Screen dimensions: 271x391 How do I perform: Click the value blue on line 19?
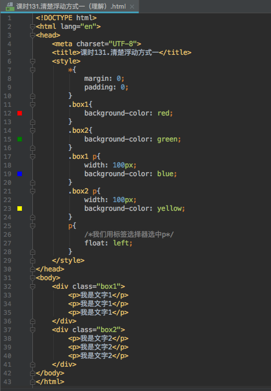[165, 174]
